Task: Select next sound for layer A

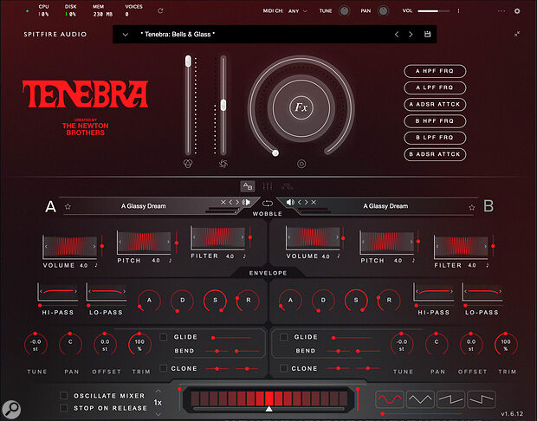Action: pyautogui.click(x=237, y=202)
